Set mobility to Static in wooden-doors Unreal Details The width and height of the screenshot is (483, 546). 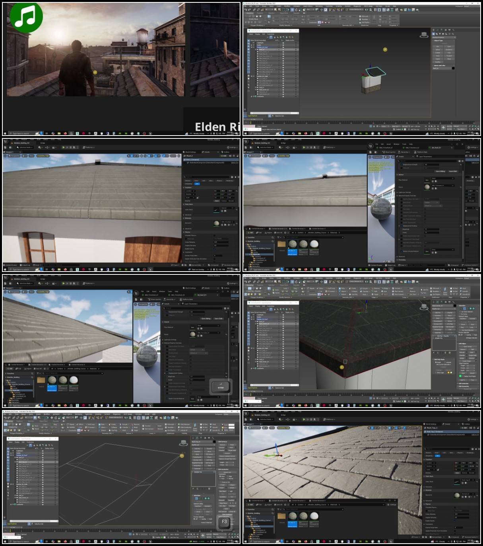click(217, 201)
